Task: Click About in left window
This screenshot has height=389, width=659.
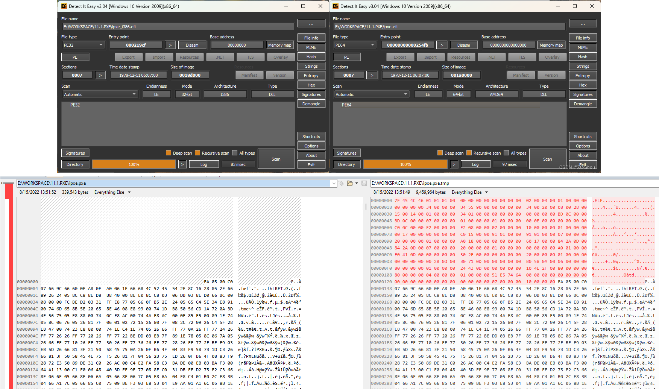Action: tap(311, 155)
